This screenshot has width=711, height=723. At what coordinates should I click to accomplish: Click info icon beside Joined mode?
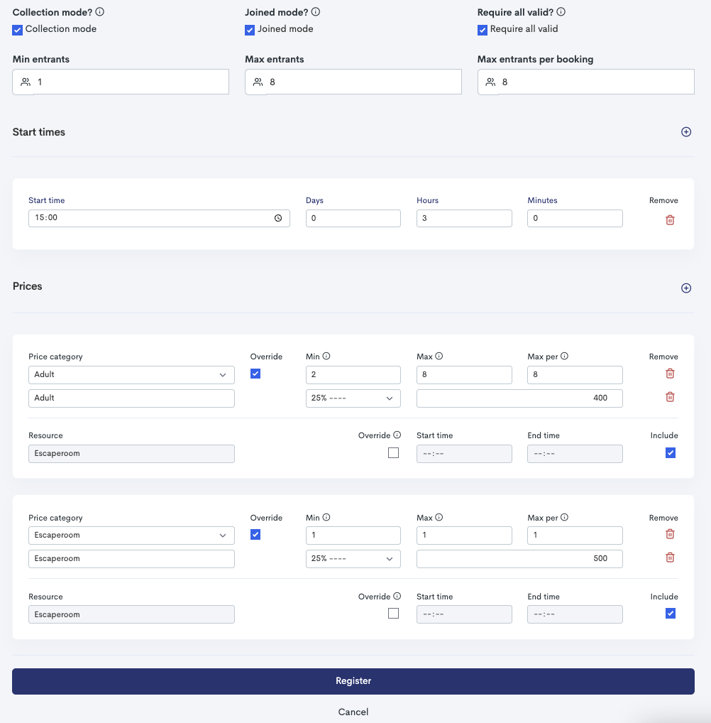point(316,12)
